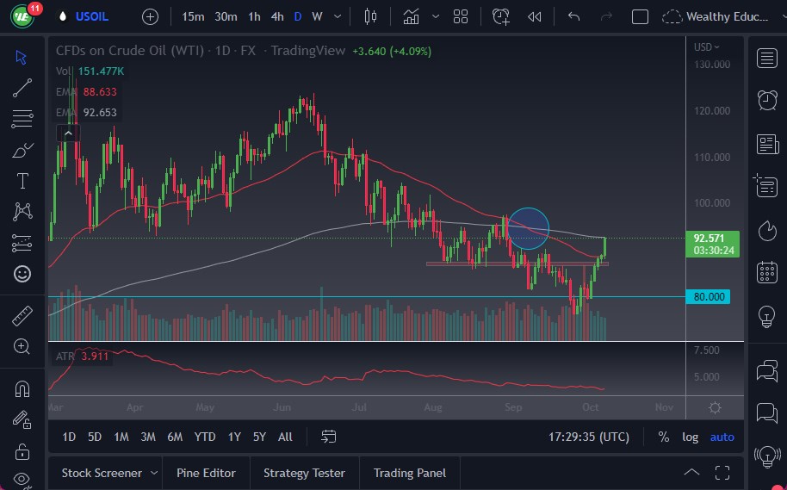Open the Pine Editor tab
787x490 pixels.
(206, 473)
